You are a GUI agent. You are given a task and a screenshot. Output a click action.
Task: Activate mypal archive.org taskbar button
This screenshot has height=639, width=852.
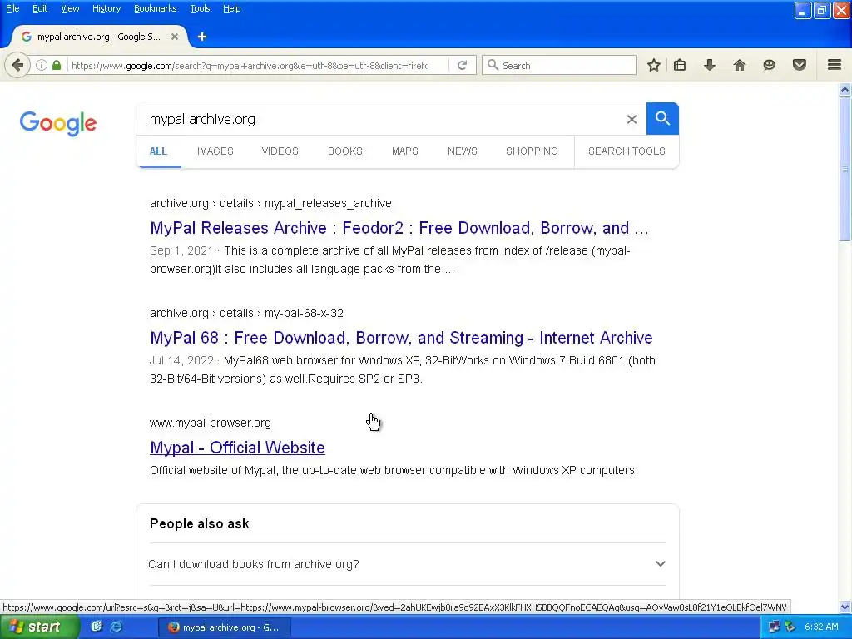pyautogui.click(x=225, y=627)
